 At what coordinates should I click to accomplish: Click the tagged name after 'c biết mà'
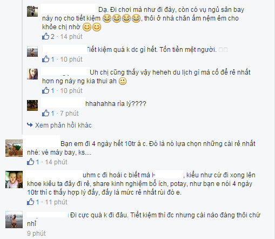[x=167, y=175]
